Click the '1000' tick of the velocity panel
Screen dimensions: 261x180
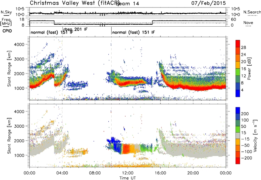pyautogui.click(x=19, y=155)
